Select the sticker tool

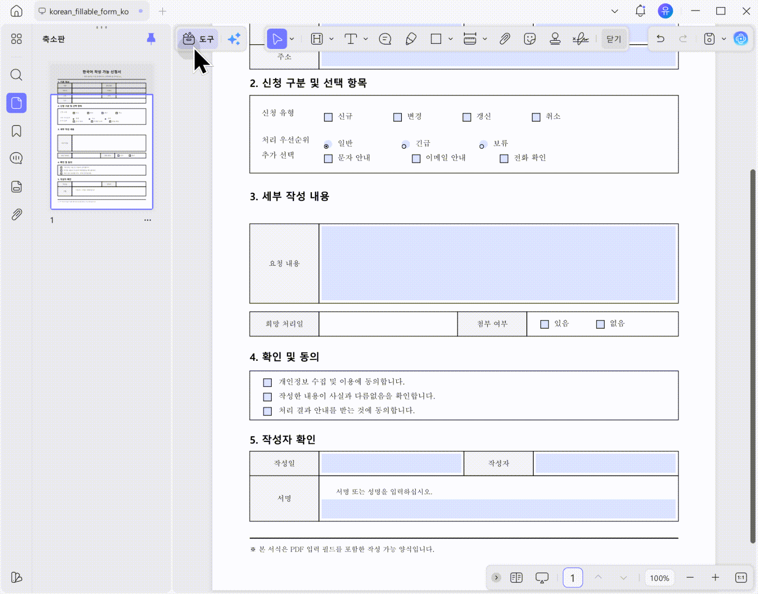pyautogui.click(x=530, y=39)
